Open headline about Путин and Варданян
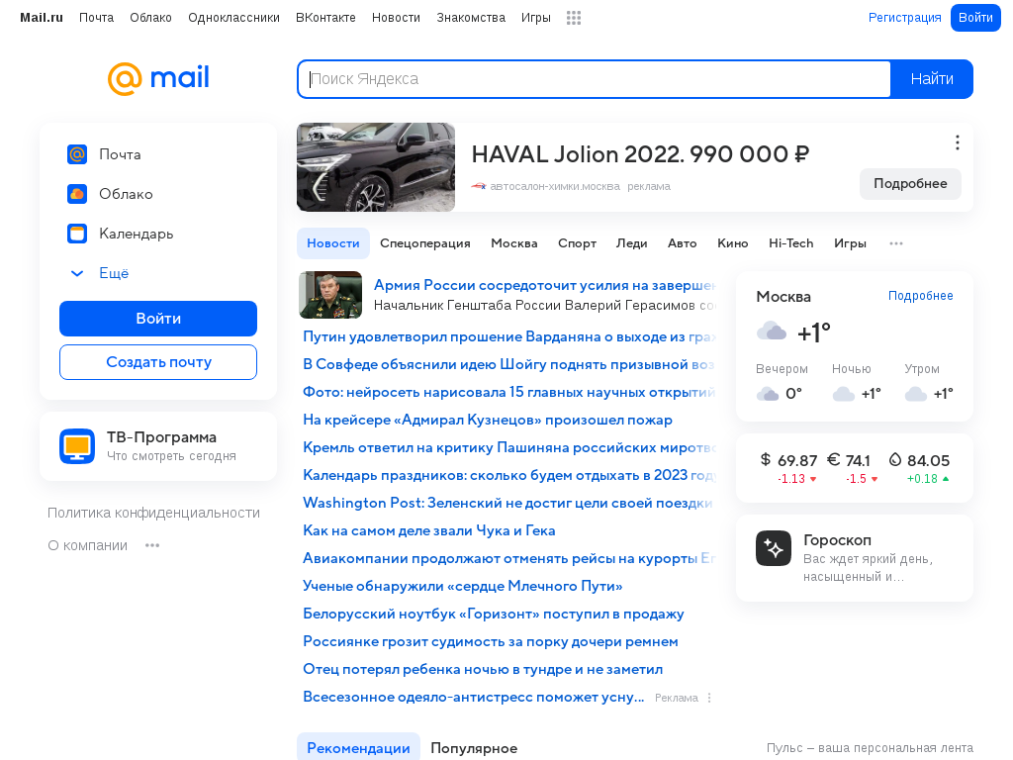The width and height of the screenshot is (1013, 760). 509,336
